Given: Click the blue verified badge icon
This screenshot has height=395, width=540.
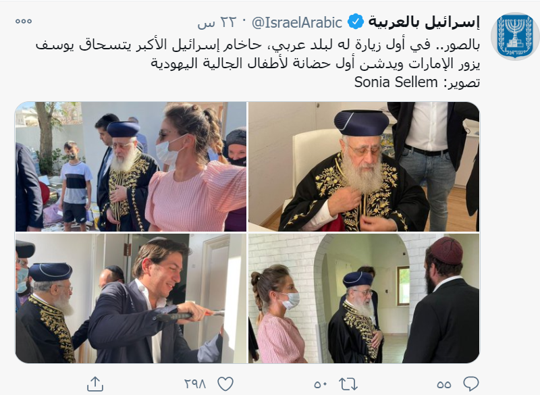Looking at the screenshot, I should 355,22.
